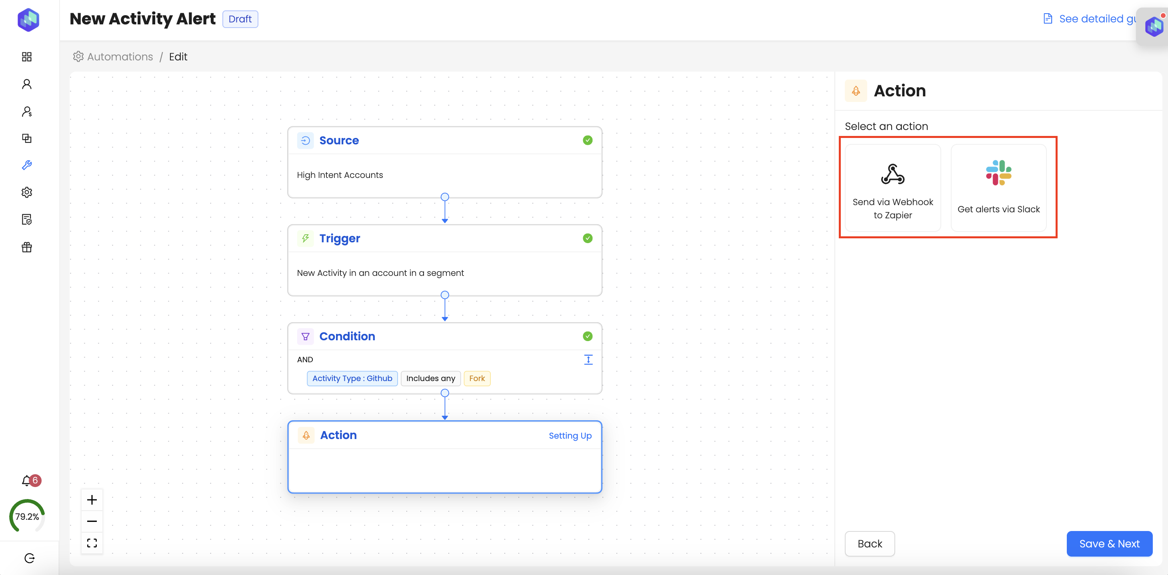
Task: Zoom out the canvas with minus button
Action: point(92,521)
